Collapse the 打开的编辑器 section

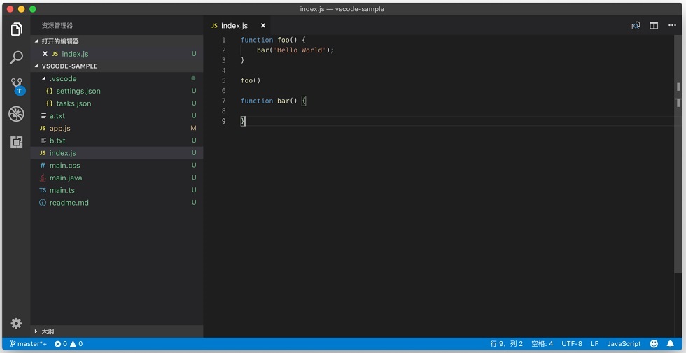click(117, 41)
